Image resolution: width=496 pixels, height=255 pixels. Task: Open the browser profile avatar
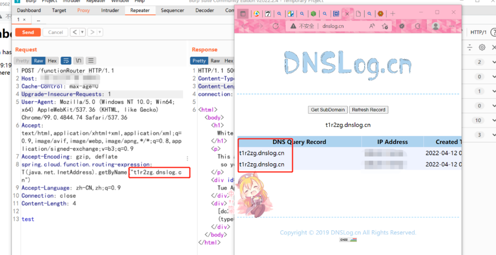click(435, 26)
